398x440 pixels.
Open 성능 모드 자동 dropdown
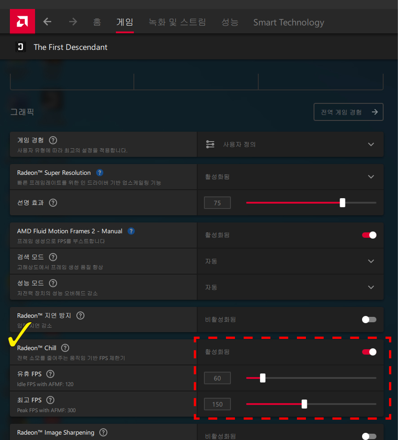coord(290,287)
